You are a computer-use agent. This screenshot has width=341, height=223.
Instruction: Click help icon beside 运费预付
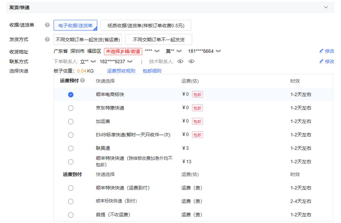point(83,80)
